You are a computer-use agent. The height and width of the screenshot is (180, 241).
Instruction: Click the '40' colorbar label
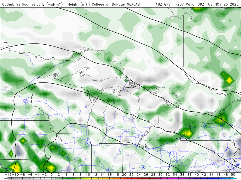197,175
